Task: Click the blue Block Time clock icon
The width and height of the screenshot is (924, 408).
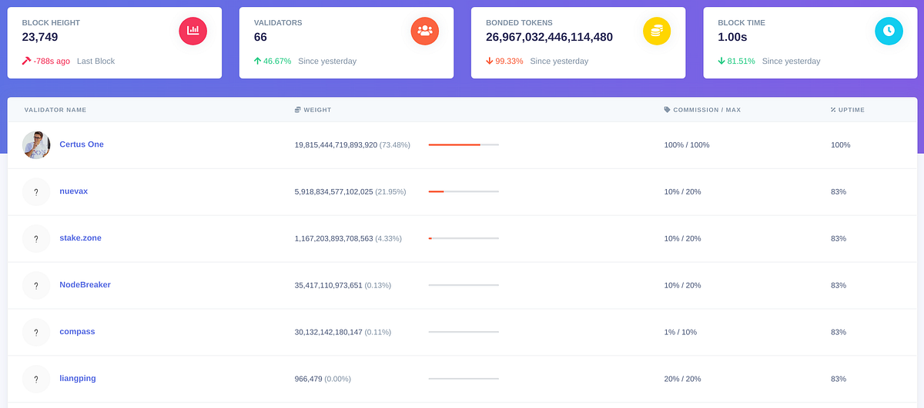Action: pos(889,31)
